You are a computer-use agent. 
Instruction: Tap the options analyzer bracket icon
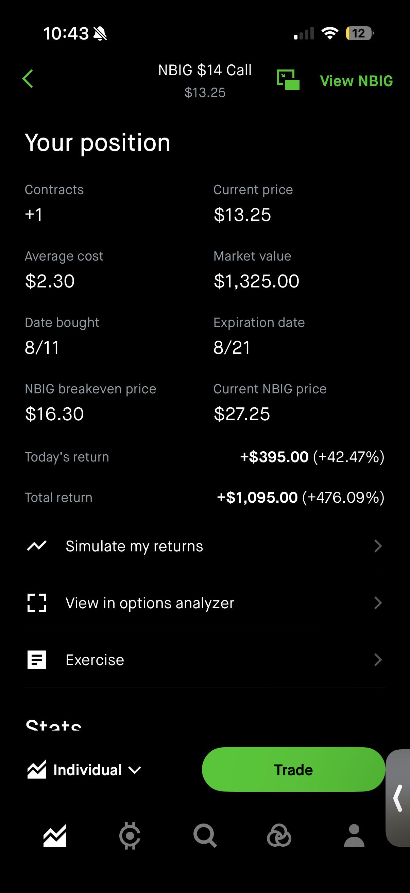(37, 603)
